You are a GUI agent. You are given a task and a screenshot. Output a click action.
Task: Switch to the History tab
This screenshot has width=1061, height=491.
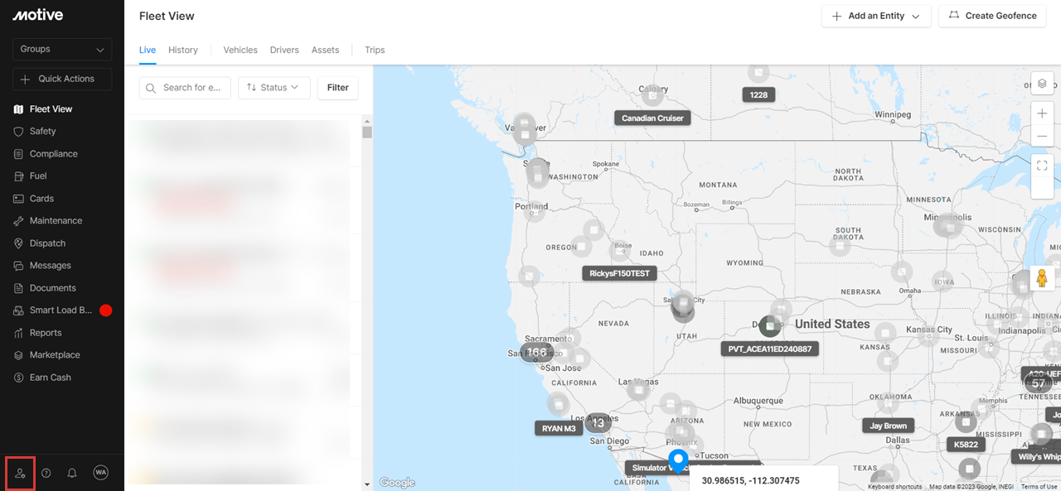(x=182, y=50)
